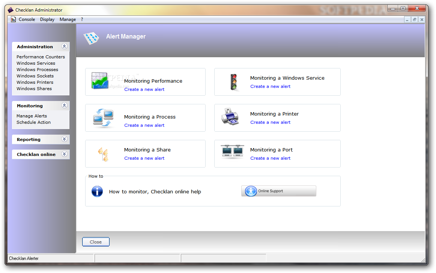This screenshot has height=273, width=436.
Task: Click How to monitor, Checklan online help text
Action: [155, 191]
